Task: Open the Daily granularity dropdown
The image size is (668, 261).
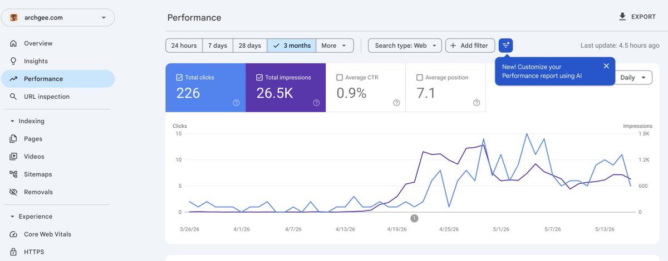Action: pyautogui.click(x=633, y=78)
